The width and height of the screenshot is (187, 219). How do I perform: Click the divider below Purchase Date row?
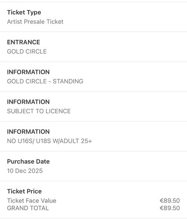click(x=93, y=181)
